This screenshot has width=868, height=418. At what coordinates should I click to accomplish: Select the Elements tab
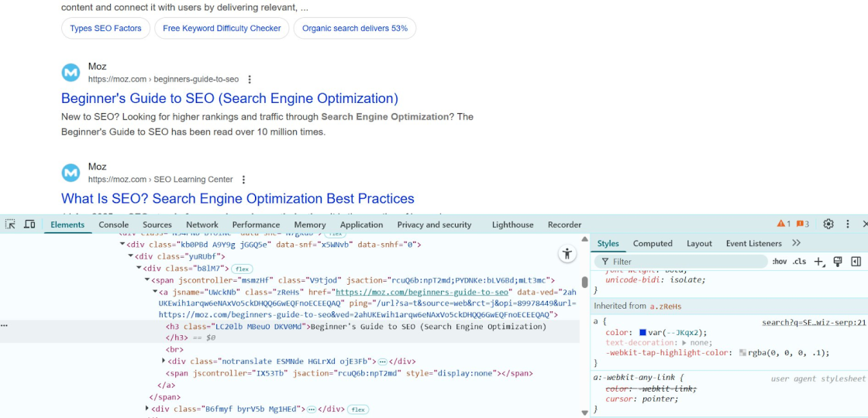(x=67, y=224)
